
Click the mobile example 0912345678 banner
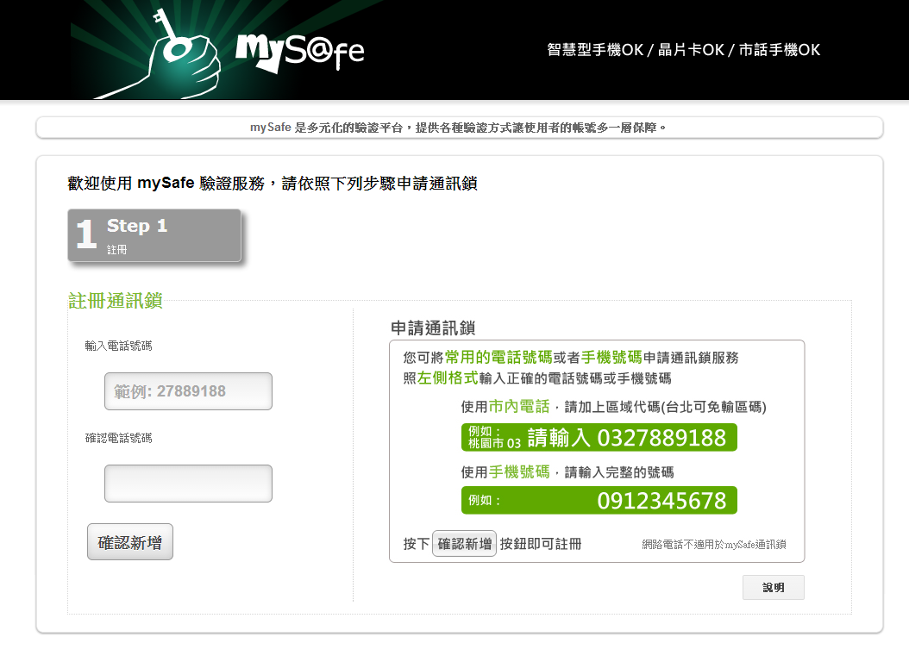coord(599,500)
